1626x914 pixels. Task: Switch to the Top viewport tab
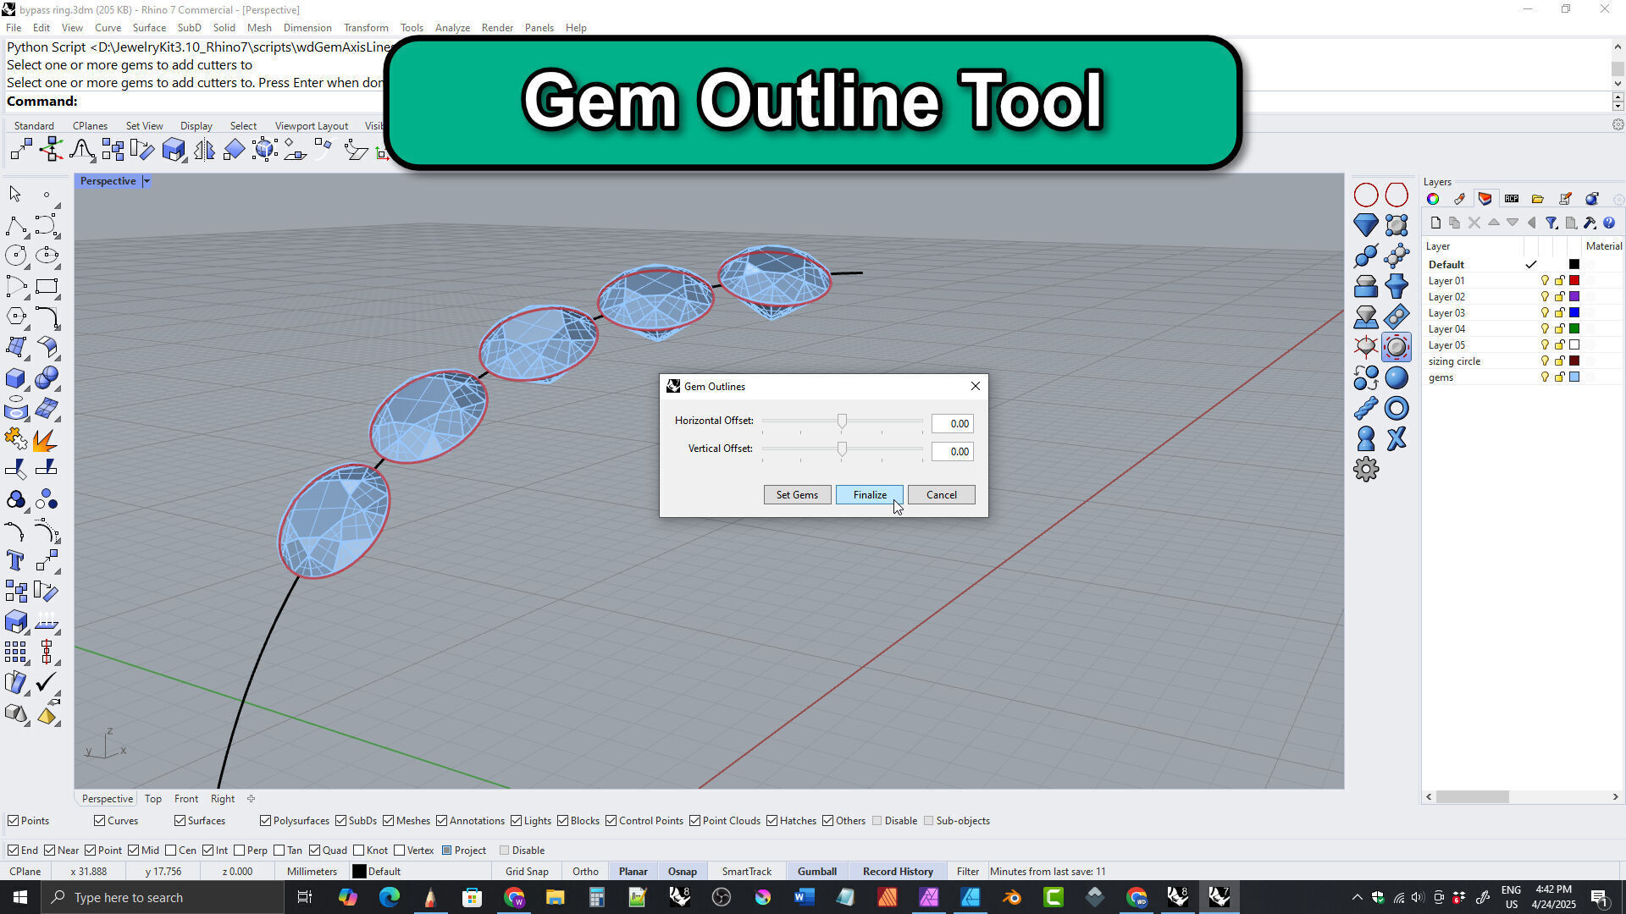(152, 799)
